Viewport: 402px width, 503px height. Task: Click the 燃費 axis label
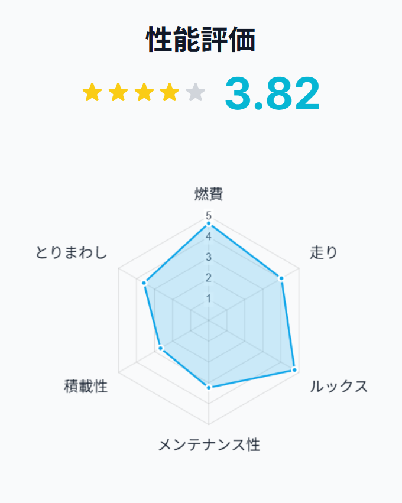click(x=209, y=194)
